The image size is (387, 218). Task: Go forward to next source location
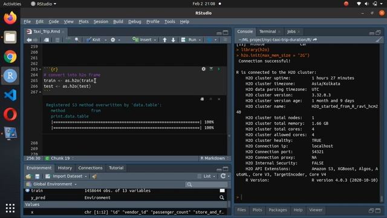click(x=36, y=40)
